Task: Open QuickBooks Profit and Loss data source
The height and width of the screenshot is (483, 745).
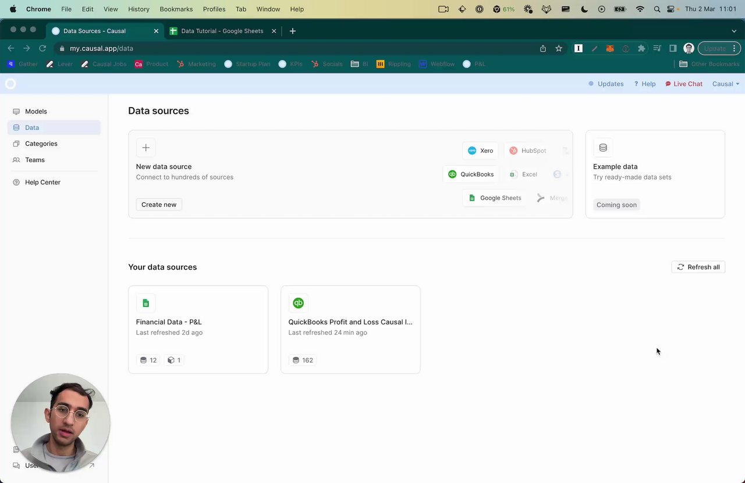Action: tap(350, 330)
